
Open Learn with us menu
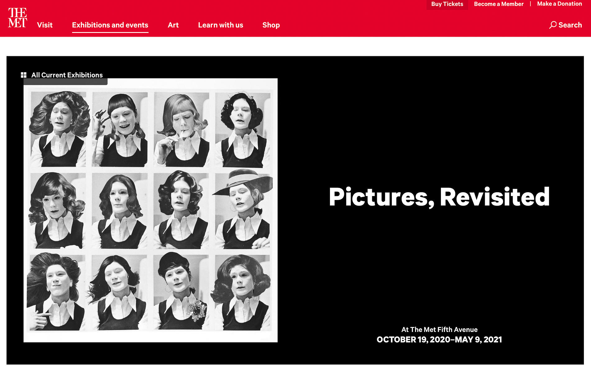click(221, 25)
